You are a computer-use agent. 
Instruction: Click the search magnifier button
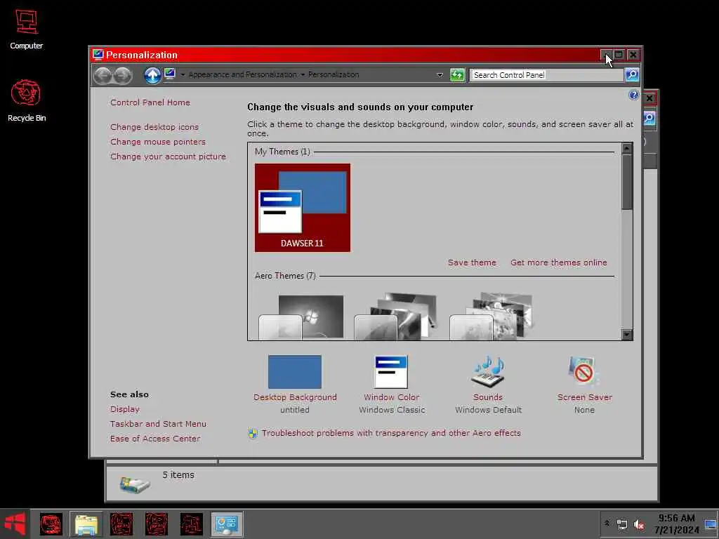coord(632,74)
